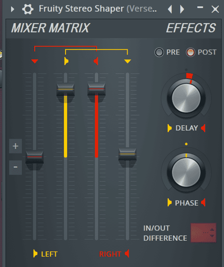Viewport: 224px width, 267px height.
Task: Click the red left-to-left fader handle
Action: click(x=35, y=157)
